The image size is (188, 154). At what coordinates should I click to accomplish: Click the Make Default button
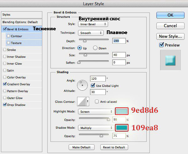(x=81, y=147)
